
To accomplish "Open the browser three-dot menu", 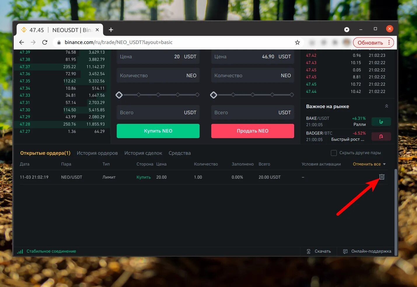I will tap(389, 43).
